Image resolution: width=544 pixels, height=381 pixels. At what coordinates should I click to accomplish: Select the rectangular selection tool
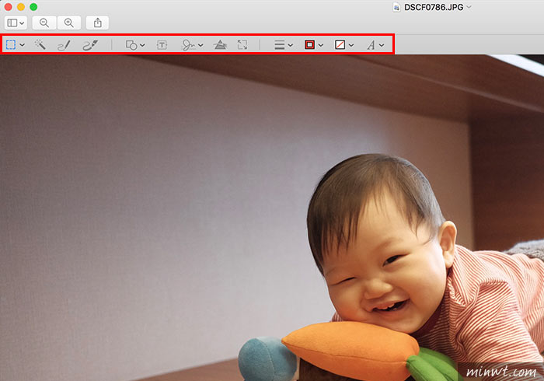11,44
